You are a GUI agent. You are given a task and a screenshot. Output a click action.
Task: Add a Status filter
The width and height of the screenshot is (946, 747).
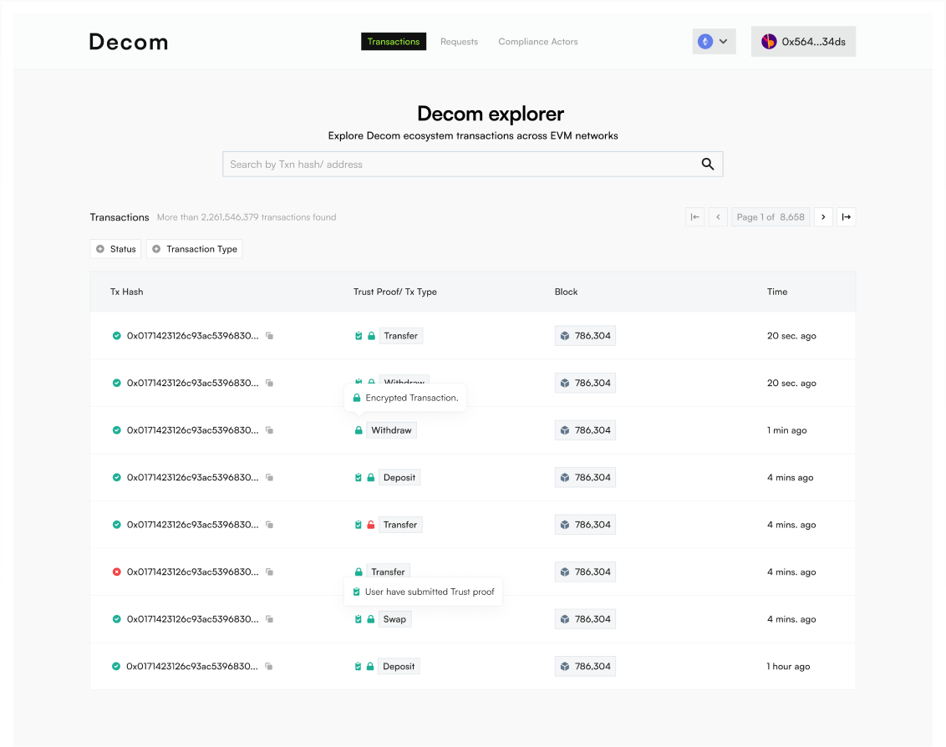click(x=115, y=249)
